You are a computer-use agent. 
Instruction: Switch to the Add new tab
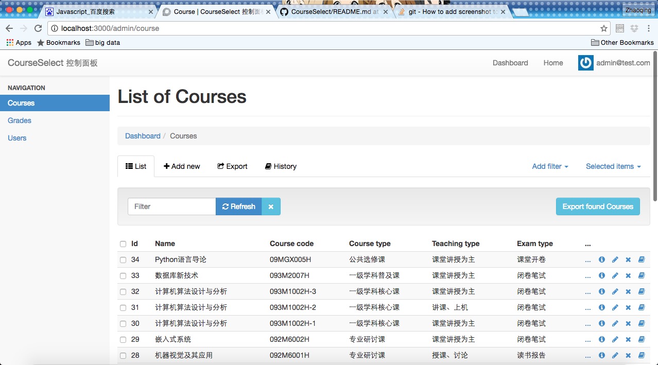(x=182, y=166)
